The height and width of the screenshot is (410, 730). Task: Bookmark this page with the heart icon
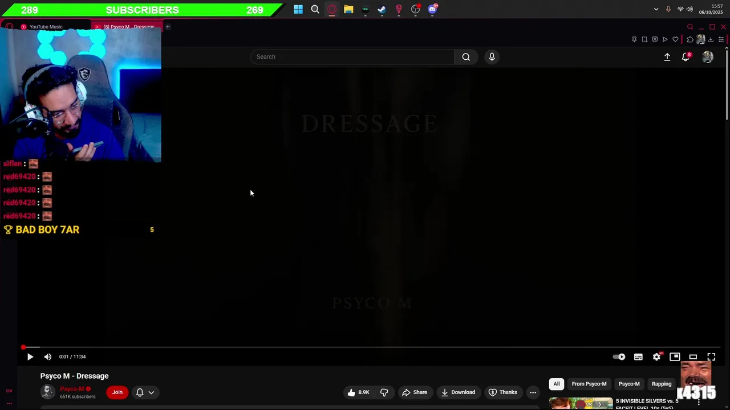pyautogui.click(x=675, y=39)
